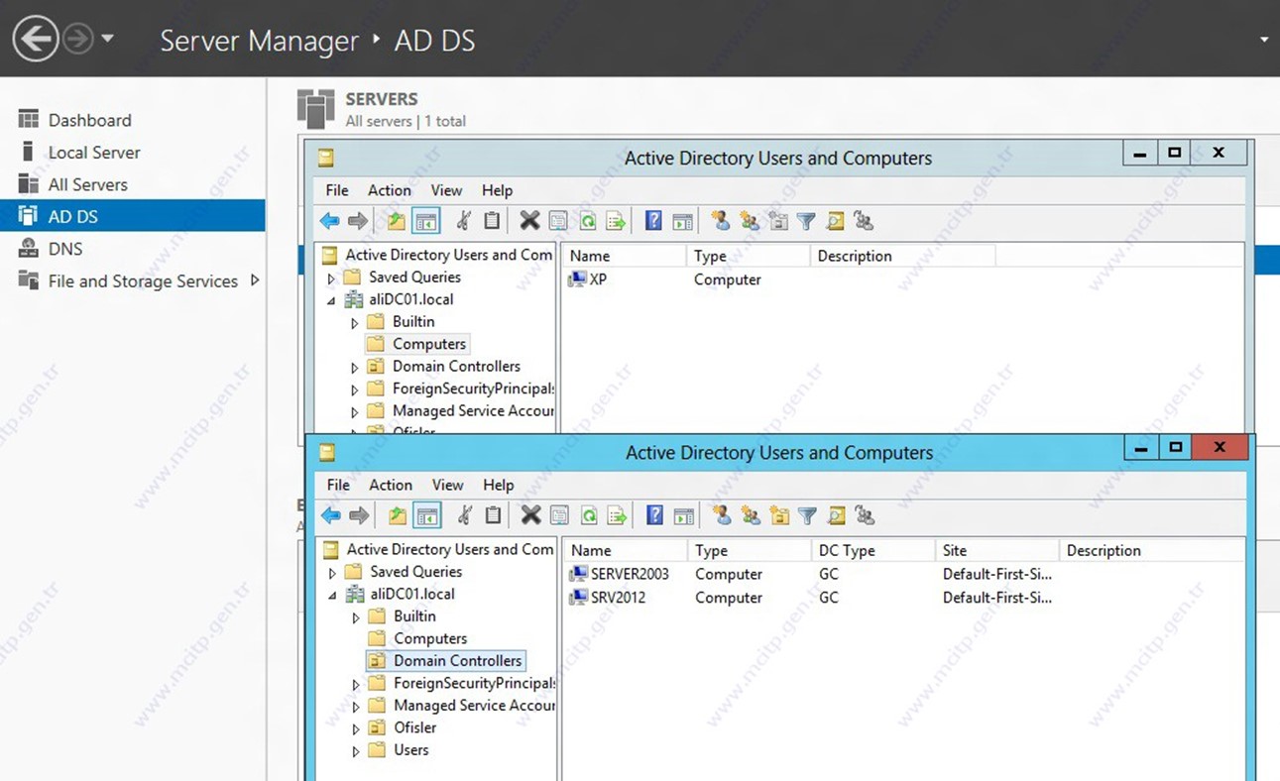
Task: Click Cut scissors icon in front window toolbar
Action: click(x=464, y=515)
